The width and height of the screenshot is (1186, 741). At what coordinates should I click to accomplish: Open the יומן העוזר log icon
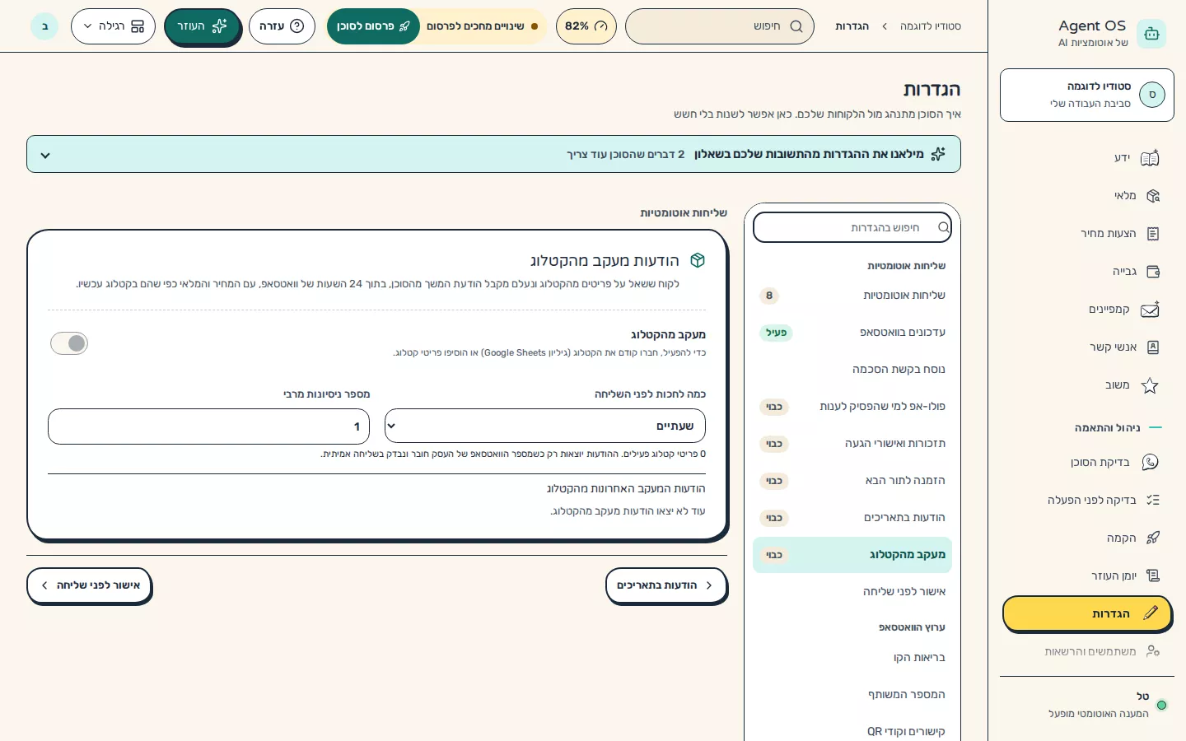point(1152,576)
